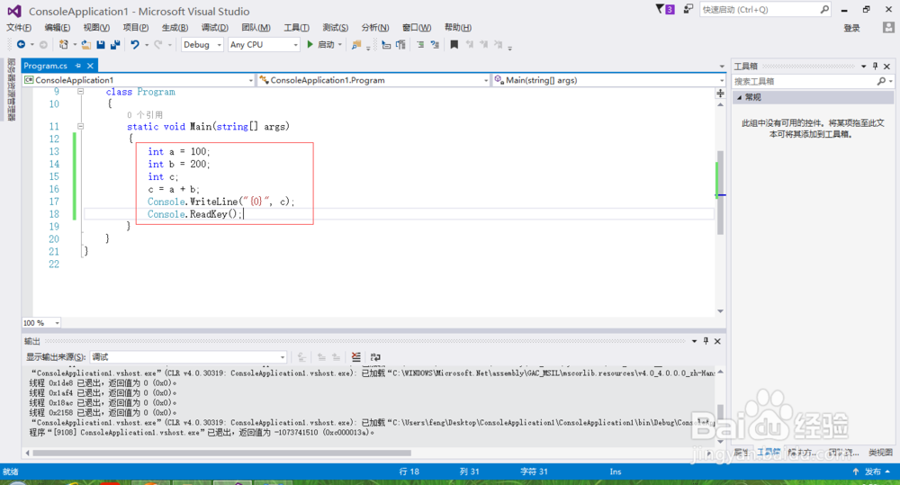Viewport: 900px width, 485px height.
Task: Click the output panel horizontal scrollbar thumb
Action: [x=221, y=453]
